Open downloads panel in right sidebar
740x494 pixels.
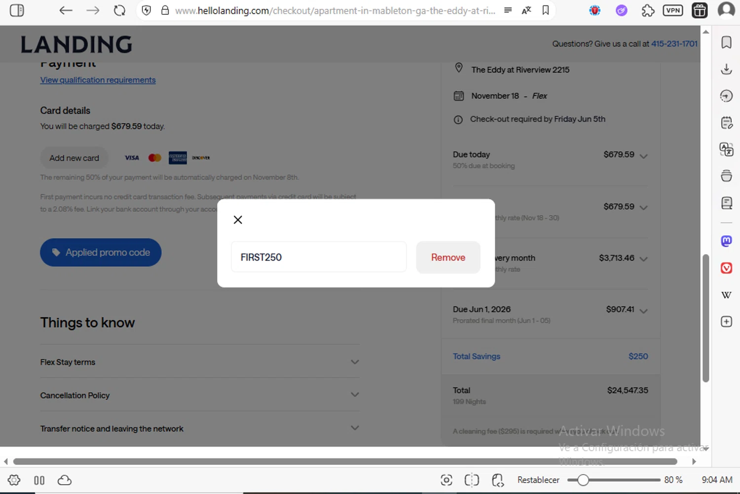(x=726, y=69)
